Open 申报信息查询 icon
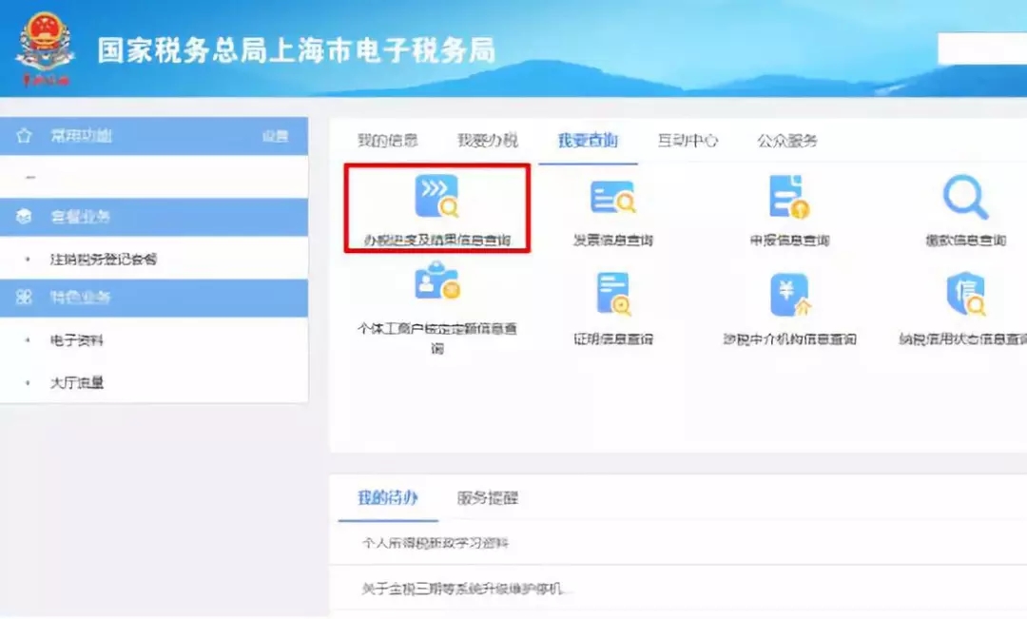This screenshot has height=619, width=1027. point(789,196)
